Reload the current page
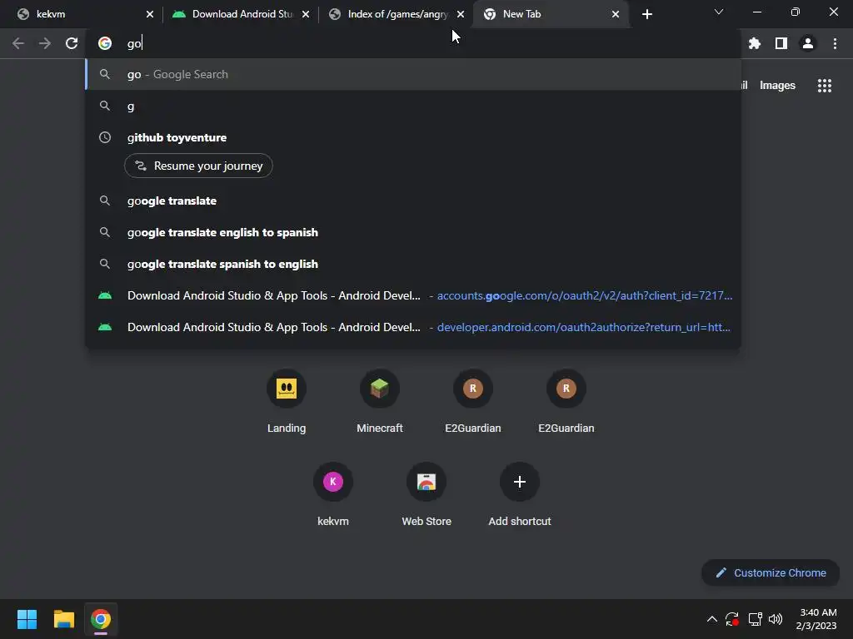Viewport: 853px width, 639px height. 72,43
